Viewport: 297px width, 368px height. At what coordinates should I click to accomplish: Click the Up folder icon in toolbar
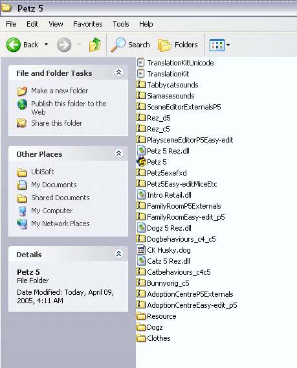coord(95,45)
